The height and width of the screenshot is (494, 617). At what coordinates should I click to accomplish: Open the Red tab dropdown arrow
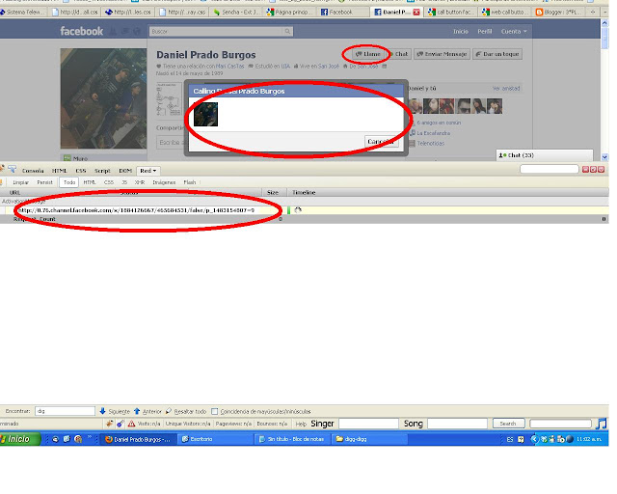point(154,171)
